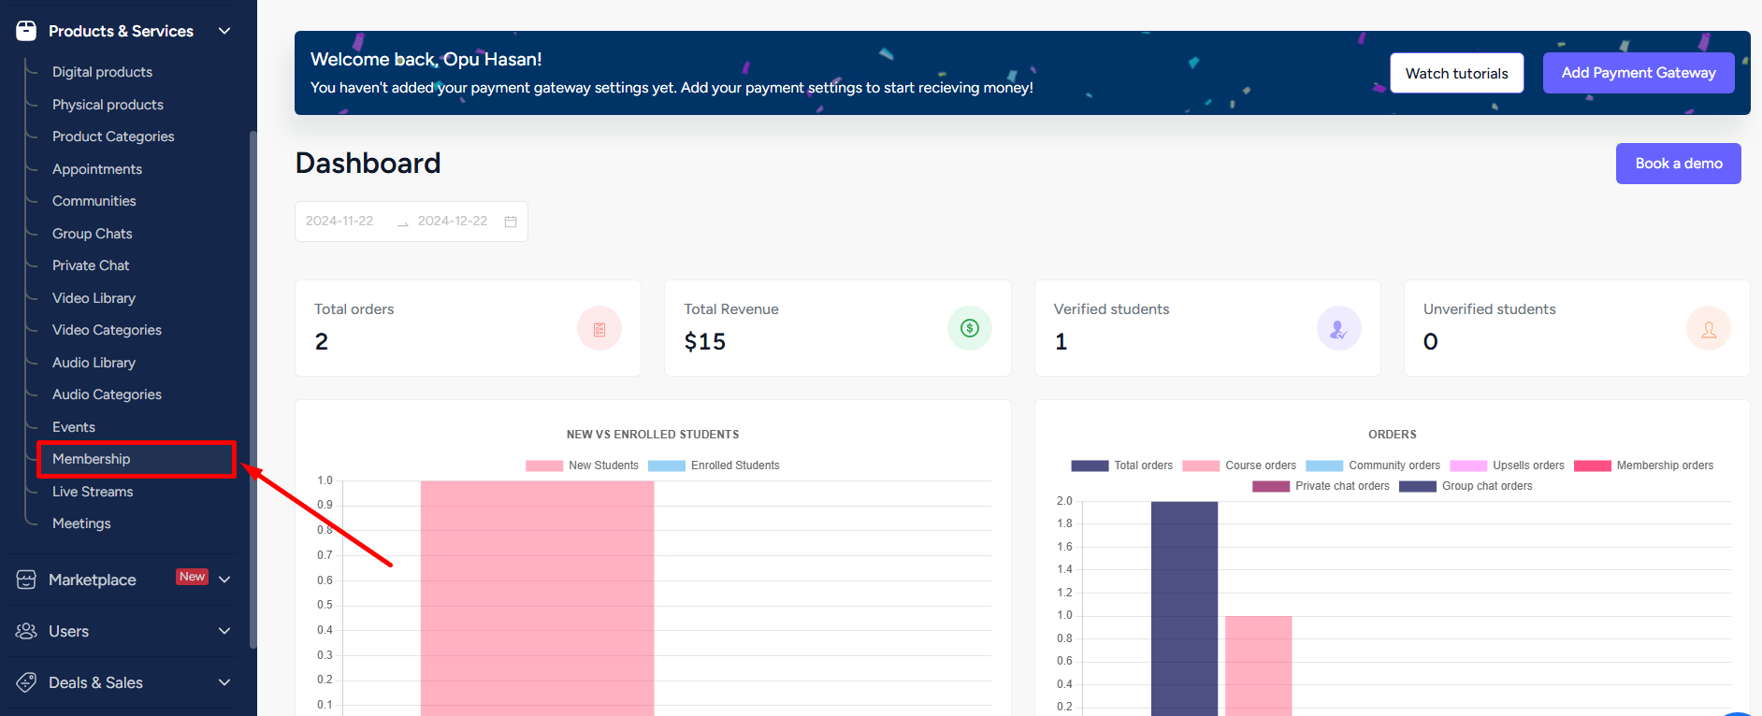The image size is (1762, 716).
Task: Click the Total orders clipboard icon
Action: [599, 329]
